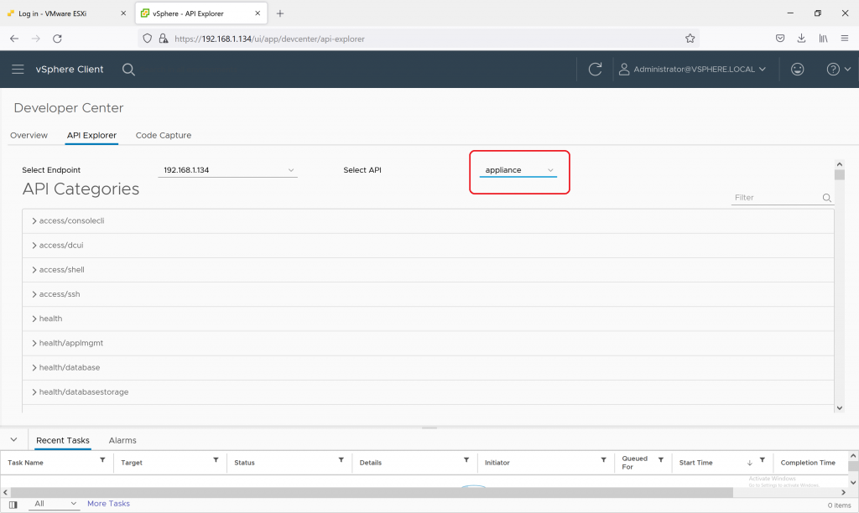Switch to the Code Capture tab
This screenshot has width=859, height=513.
164,135
